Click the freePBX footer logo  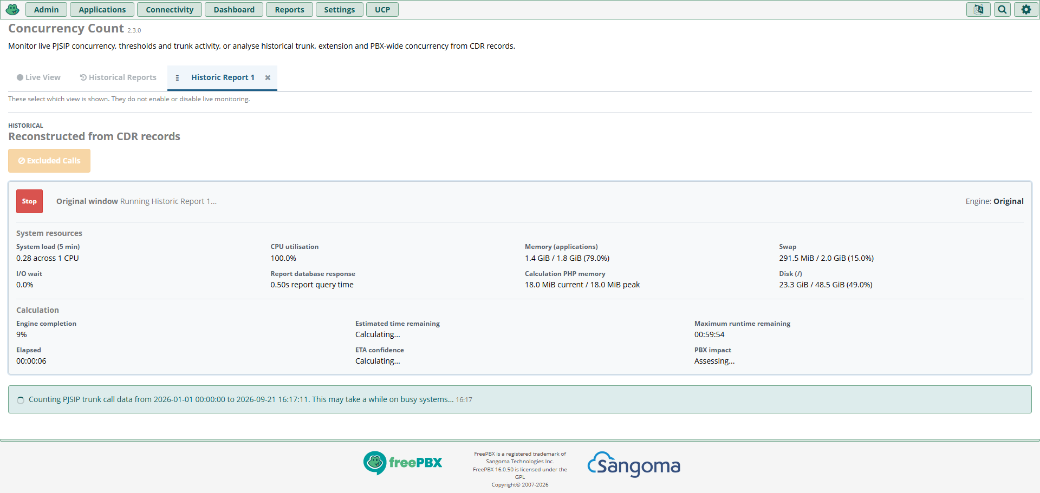point(402,463)
